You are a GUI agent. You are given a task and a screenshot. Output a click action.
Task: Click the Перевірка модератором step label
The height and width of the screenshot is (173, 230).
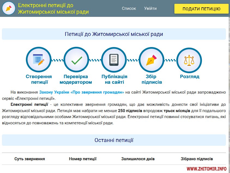tap(76, 79)
